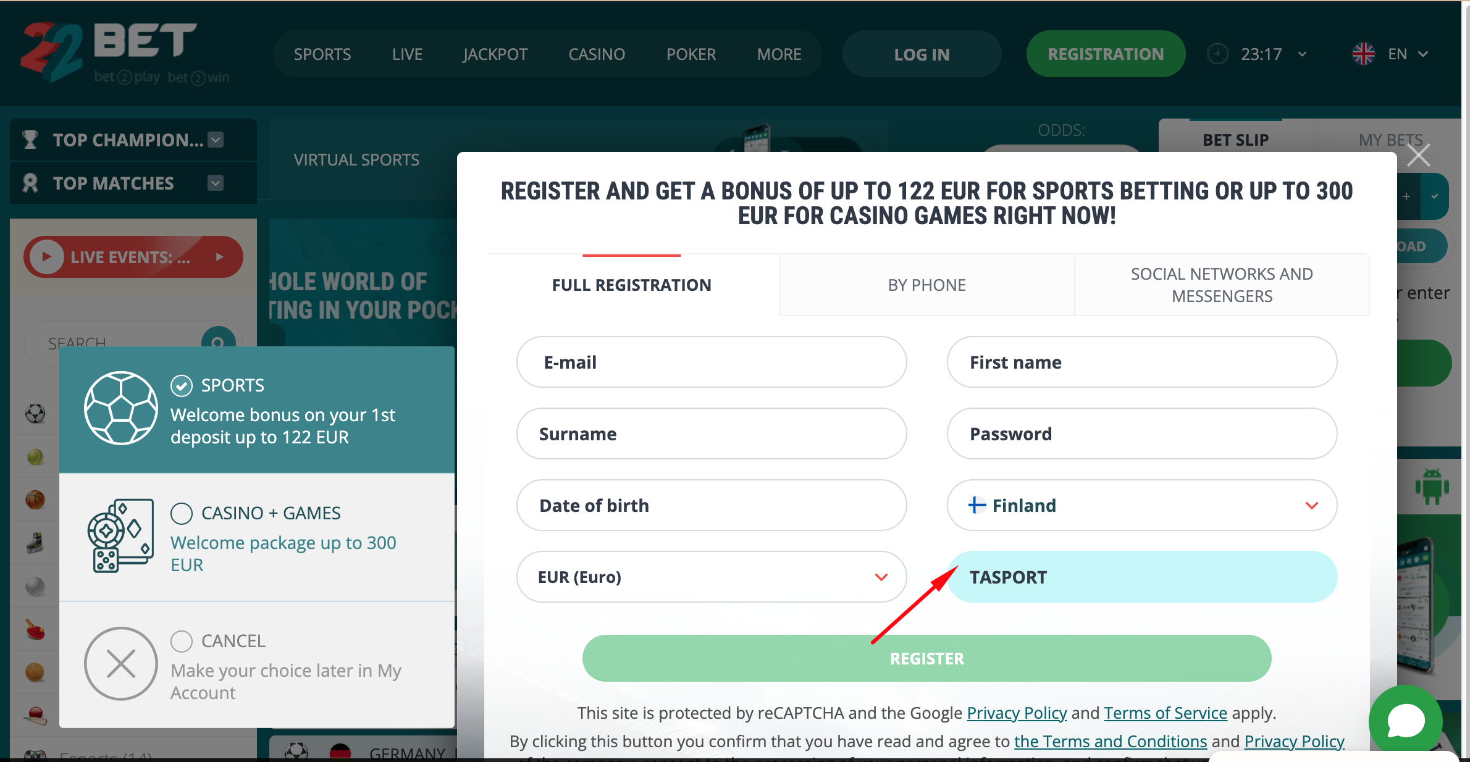Click the green Register button
This screenshot has height=762, width=1470.
click(x=926, y=658)
